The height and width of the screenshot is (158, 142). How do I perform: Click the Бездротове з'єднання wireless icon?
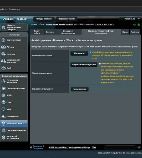tap(3, 81)
